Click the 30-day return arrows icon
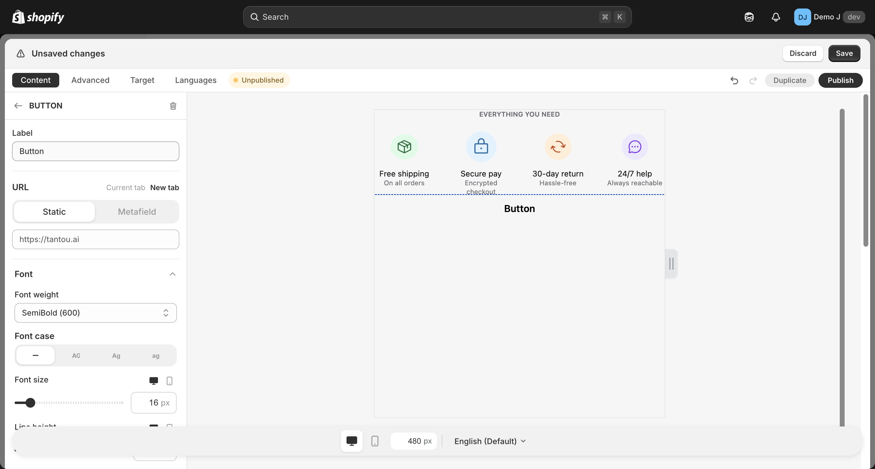This screenshot has width=875, height=469. (x=558, y=147)
